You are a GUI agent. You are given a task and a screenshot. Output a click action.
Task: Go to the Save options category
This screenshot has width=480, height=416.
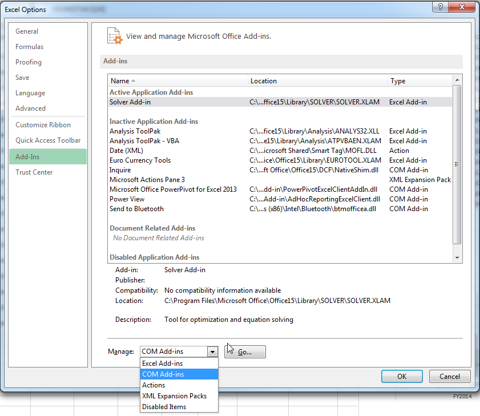48,78
